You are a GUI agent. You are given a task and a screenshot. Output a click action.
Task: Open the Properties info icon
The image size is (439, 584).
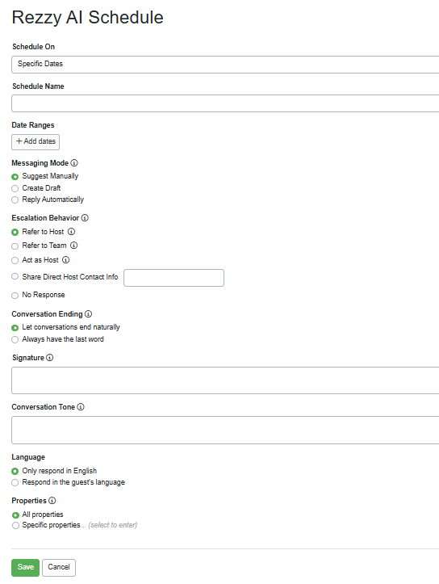coord(52,501)
